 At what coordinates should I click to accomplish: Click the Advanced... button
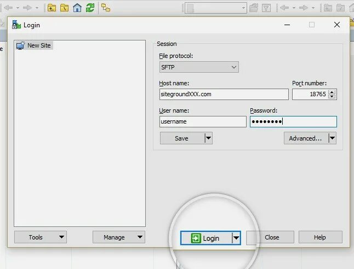click(x=306, y=138)
